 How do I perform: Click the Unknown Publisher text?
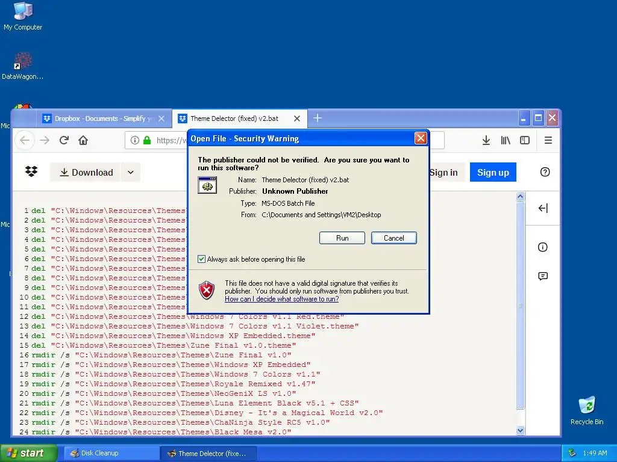pyautogui.click(x=295, y=191)
